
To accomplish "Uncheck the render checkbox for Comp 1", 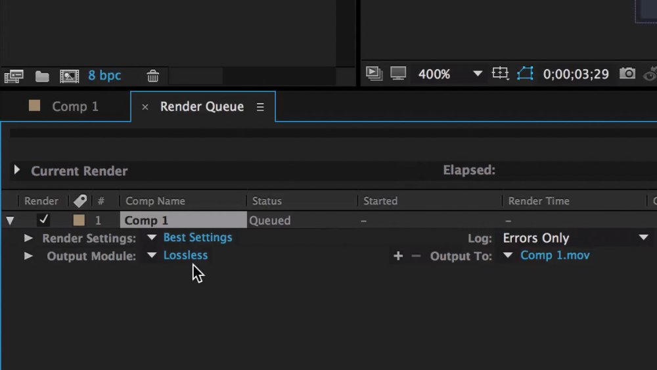I will pyautogui.click(x=43, y=220).
